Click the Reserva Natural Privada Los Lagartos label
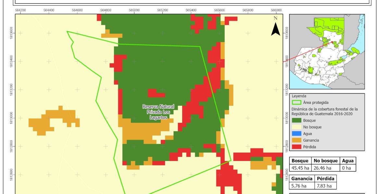The width and height of the screenshot is (380, 194). pos(158,112)
